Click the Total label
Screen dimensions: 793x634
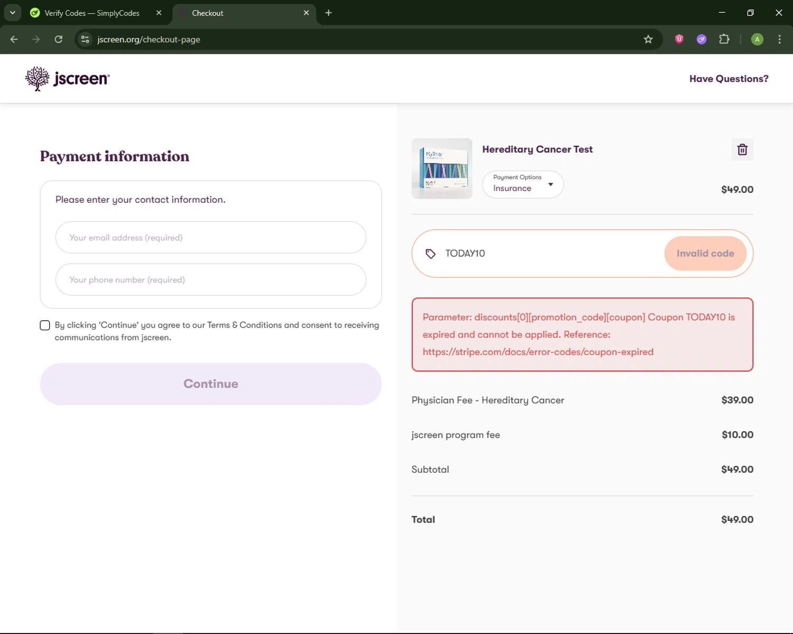point(423,520)
